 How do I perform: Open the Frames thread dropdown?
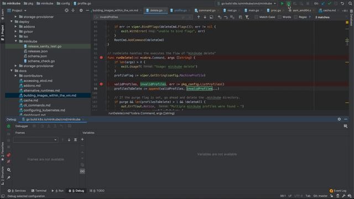[x=35, y=140]
